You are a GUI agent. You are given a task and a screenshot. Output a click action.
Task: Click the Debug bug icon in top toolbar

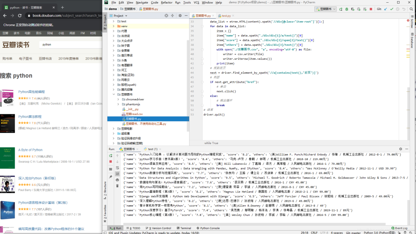[x=347, y=9]
